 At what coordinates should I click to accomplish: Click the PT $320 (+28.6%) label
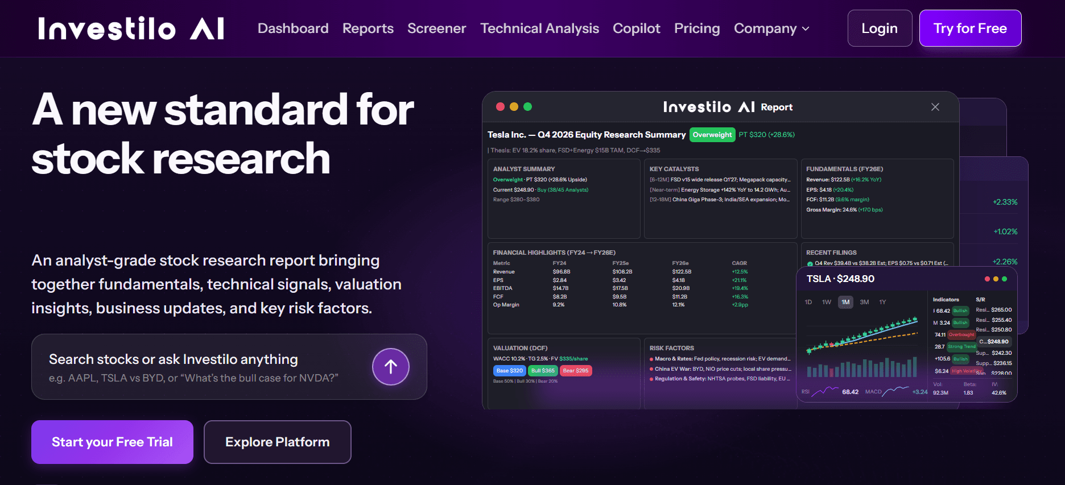766,135
